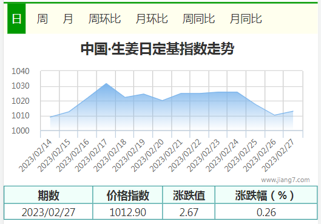Click the y-axis value 1030
The image size is (321, 224).
21,86
